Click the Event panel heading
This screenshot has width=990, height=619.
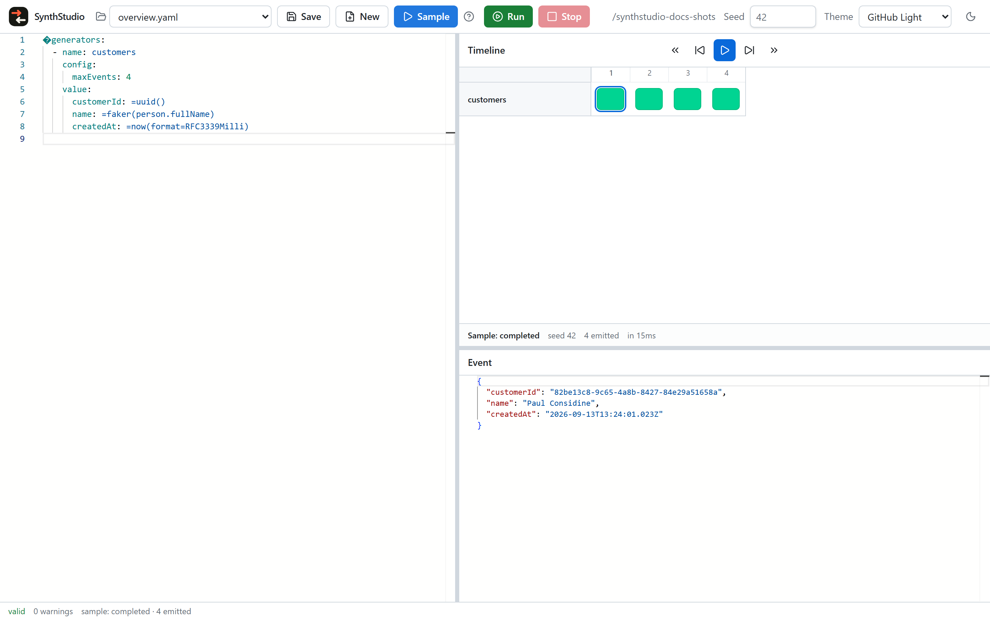[480, 362]
